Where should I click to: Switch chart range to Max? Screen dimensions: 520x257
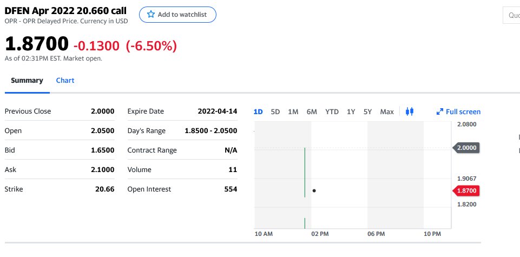pos(387,112)
